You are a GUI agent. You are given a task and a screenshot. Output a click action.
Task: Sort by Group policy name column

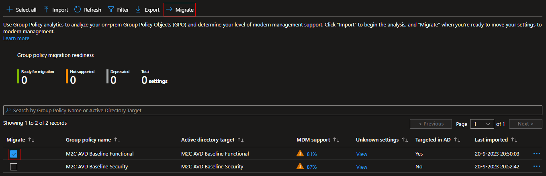point(117,140)
